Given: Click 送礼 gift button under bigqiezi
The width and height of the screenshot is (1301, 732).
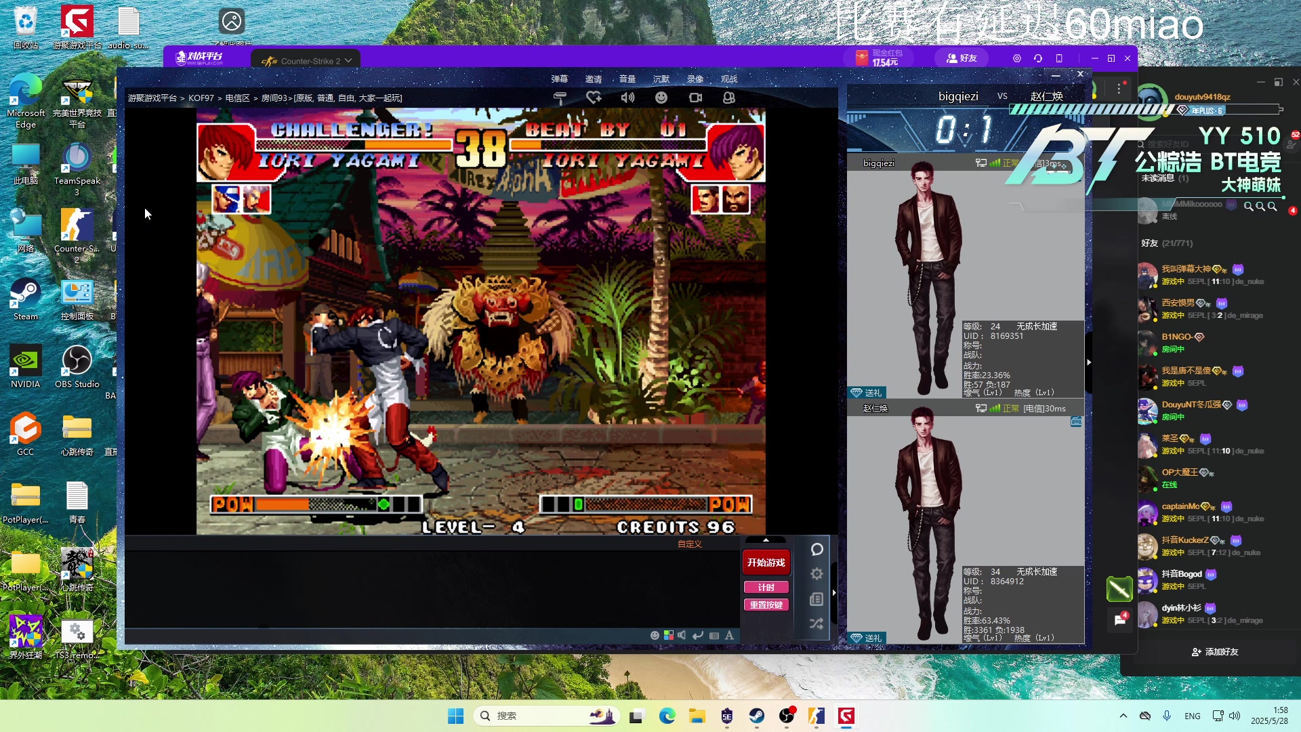Looking at the screenshot, I should 867,392.
